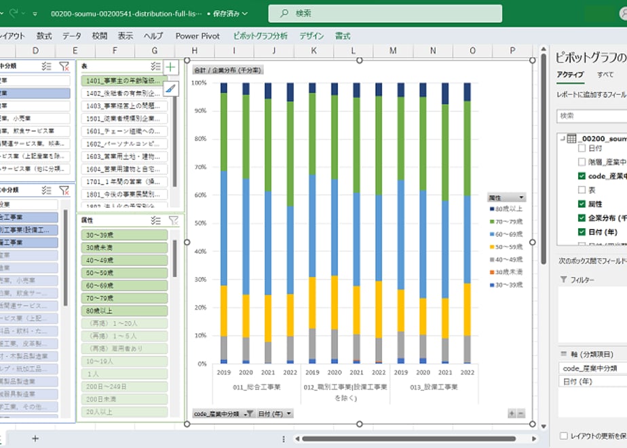The width and height of the screenshot is (627, 448).
Task: Open the 表示 ribbon tab
Action: pyautogui.click(x=125, y=36)
